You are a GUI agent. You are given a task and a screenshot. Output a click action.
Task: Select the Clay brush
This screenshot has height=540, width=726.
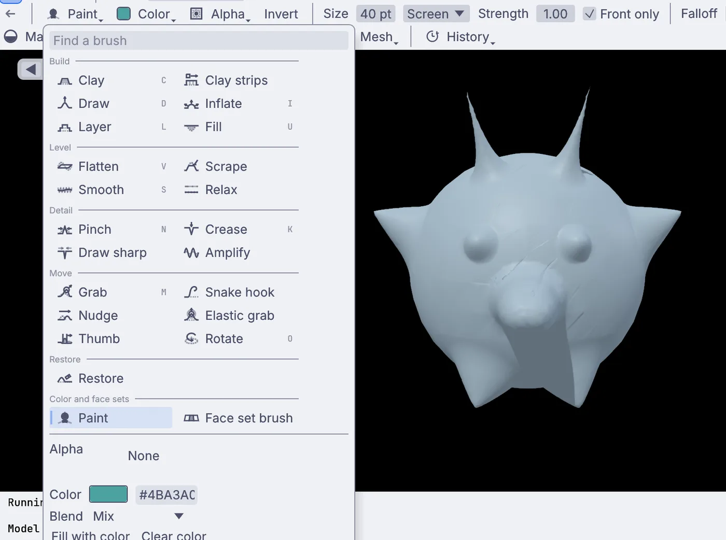coord(111,80)
